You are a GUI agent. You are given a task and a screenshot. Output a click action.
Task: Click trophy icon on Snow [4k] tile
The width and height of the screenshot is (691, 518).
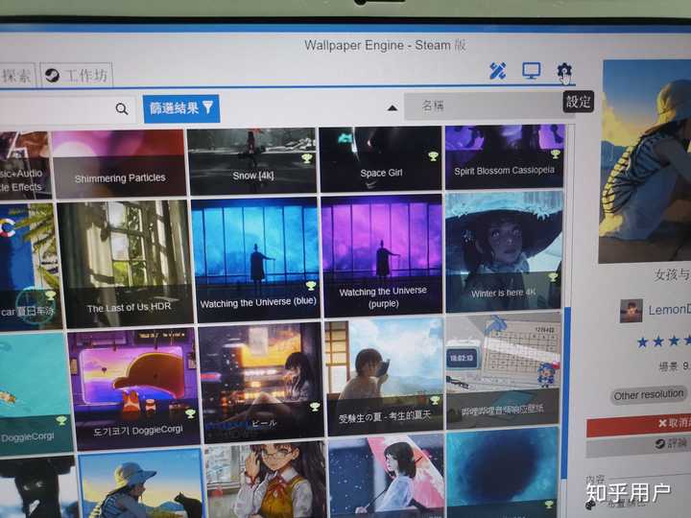(307, 157)
